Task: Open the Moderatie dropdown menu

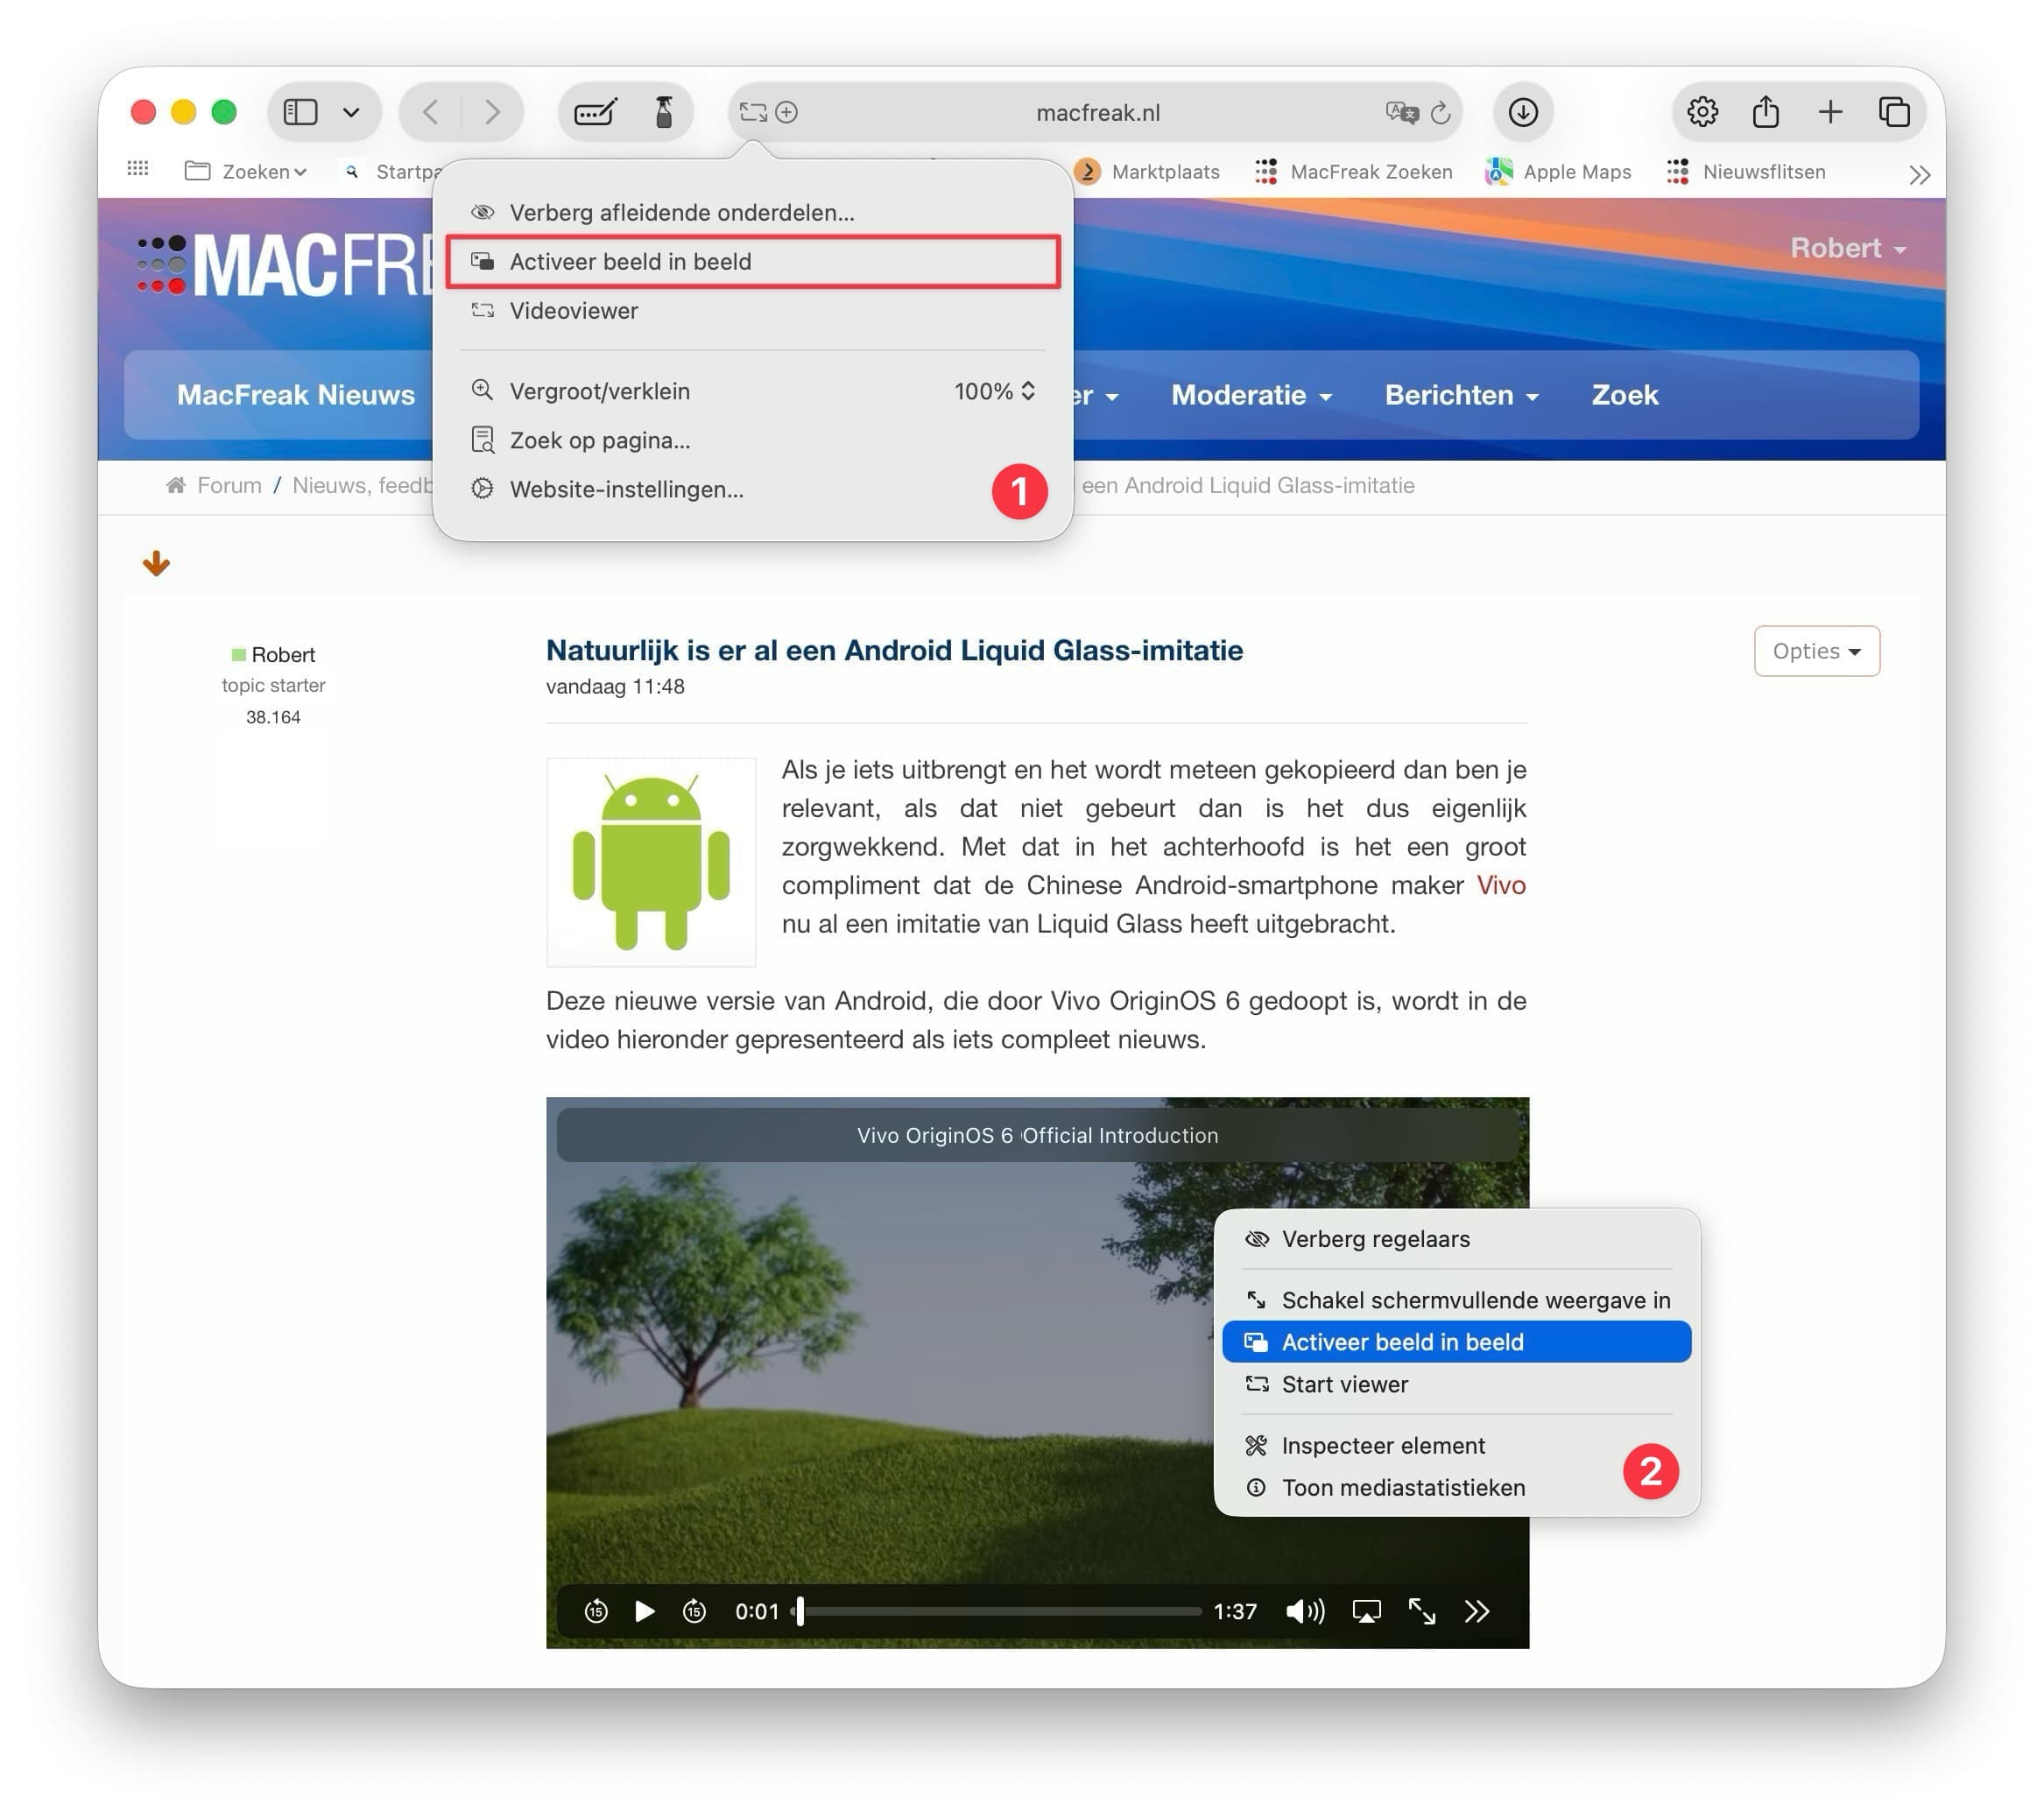Action: click(x=1250, y=395)
